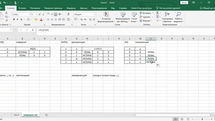Copy selection icon
This screenshot has width=215, height=121.
(x=6, y=17)
